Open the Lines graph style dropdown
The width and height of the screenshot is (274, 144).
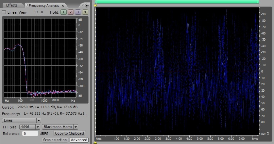[22, 120]
